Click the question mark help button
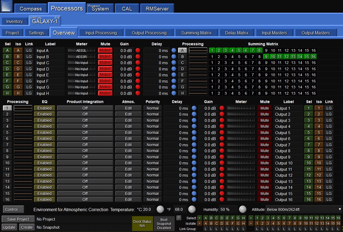The image size is (343, 232). [179, 218]
